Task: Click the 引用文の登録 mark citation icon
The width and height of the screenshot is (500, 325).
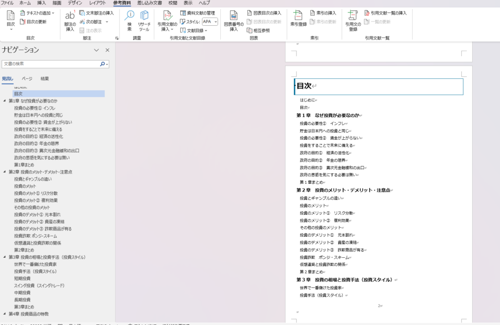Action: tap(353, 19)
